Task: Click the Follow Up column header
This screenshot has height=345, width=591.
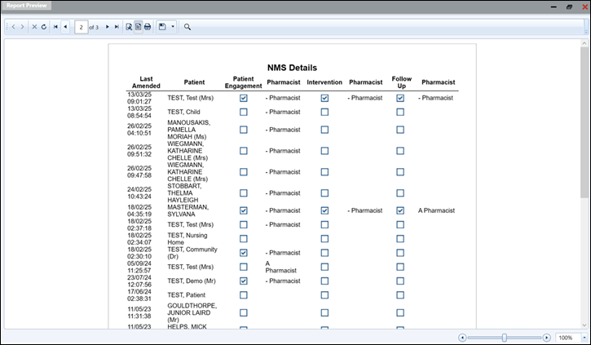Action: point(401,82)
